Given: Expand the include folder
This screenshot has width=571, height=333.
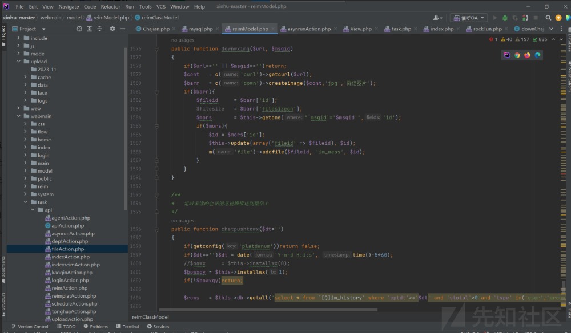Looking at the screenshot, I should coord(19,38).
